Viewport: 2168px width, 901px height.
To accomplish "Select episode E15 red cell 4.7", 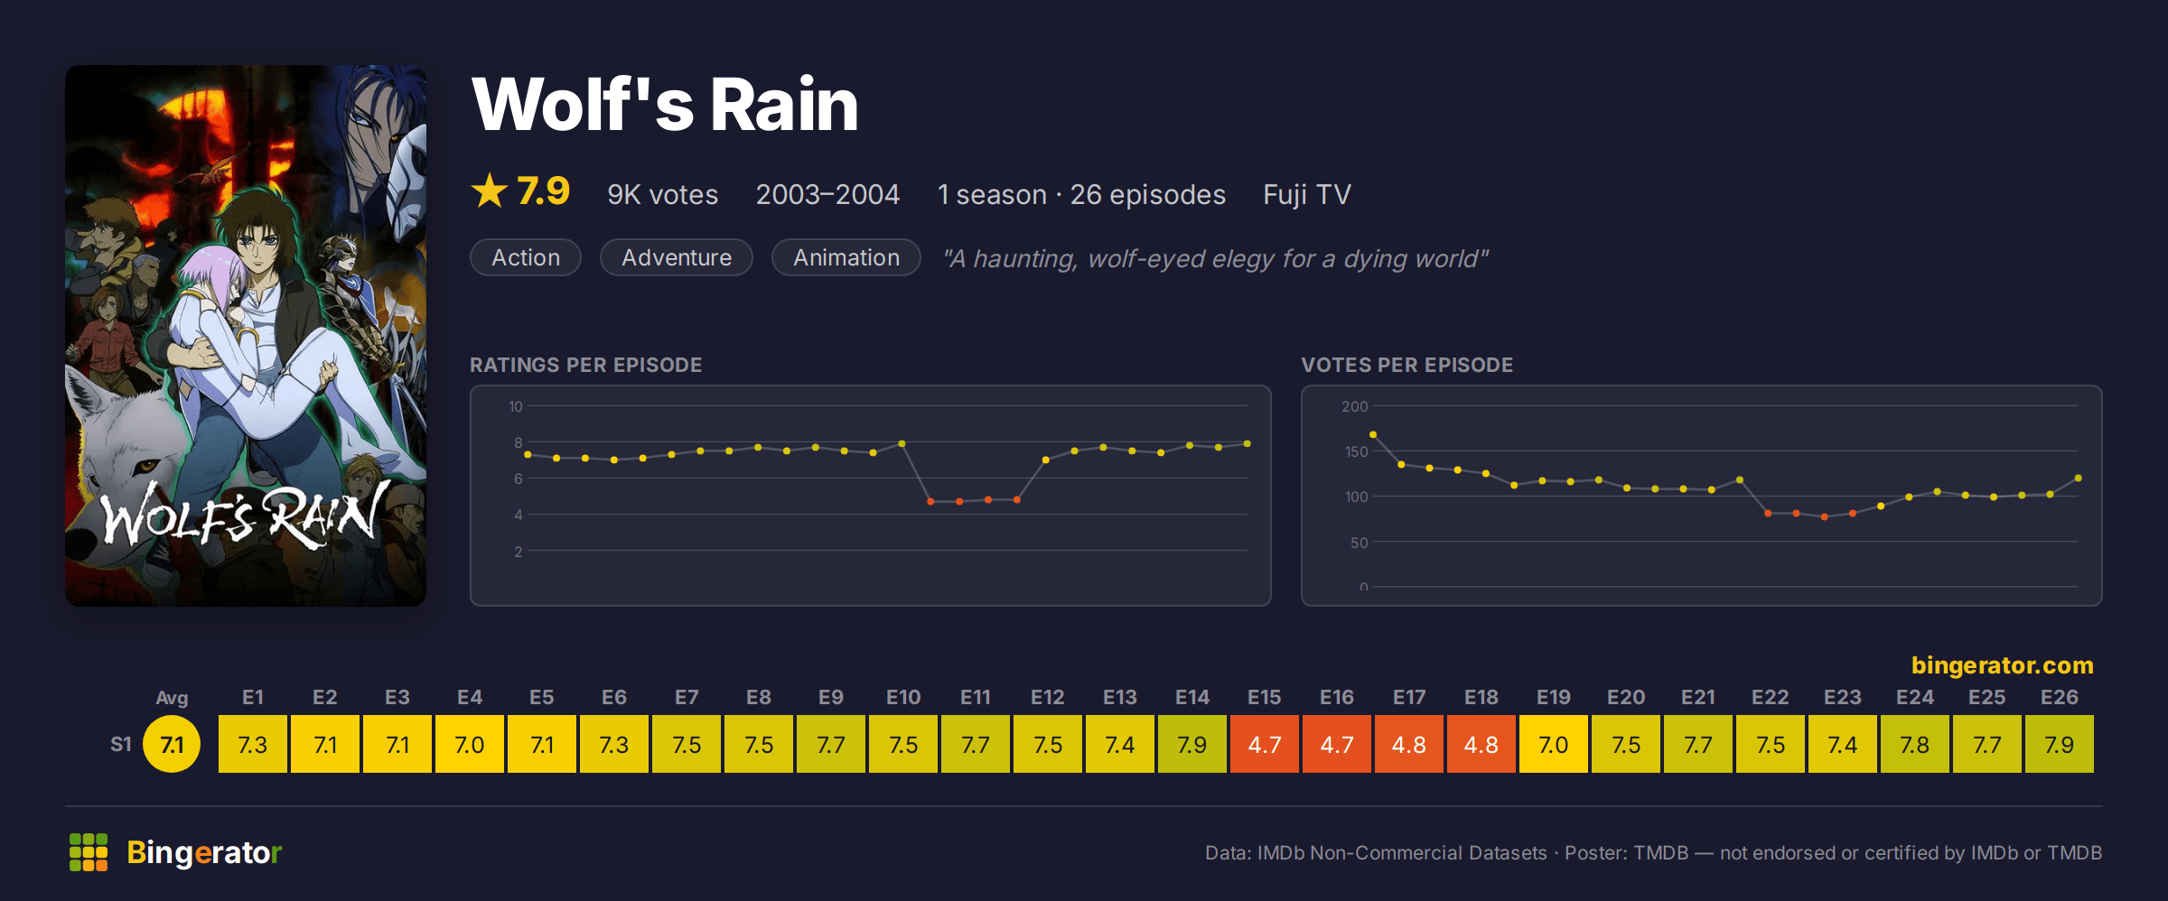I will [1265, 744].
